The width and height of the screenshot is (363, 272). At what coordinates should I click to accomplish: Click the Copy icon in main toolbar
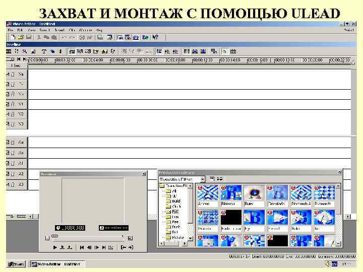click(x=46, y=37)
